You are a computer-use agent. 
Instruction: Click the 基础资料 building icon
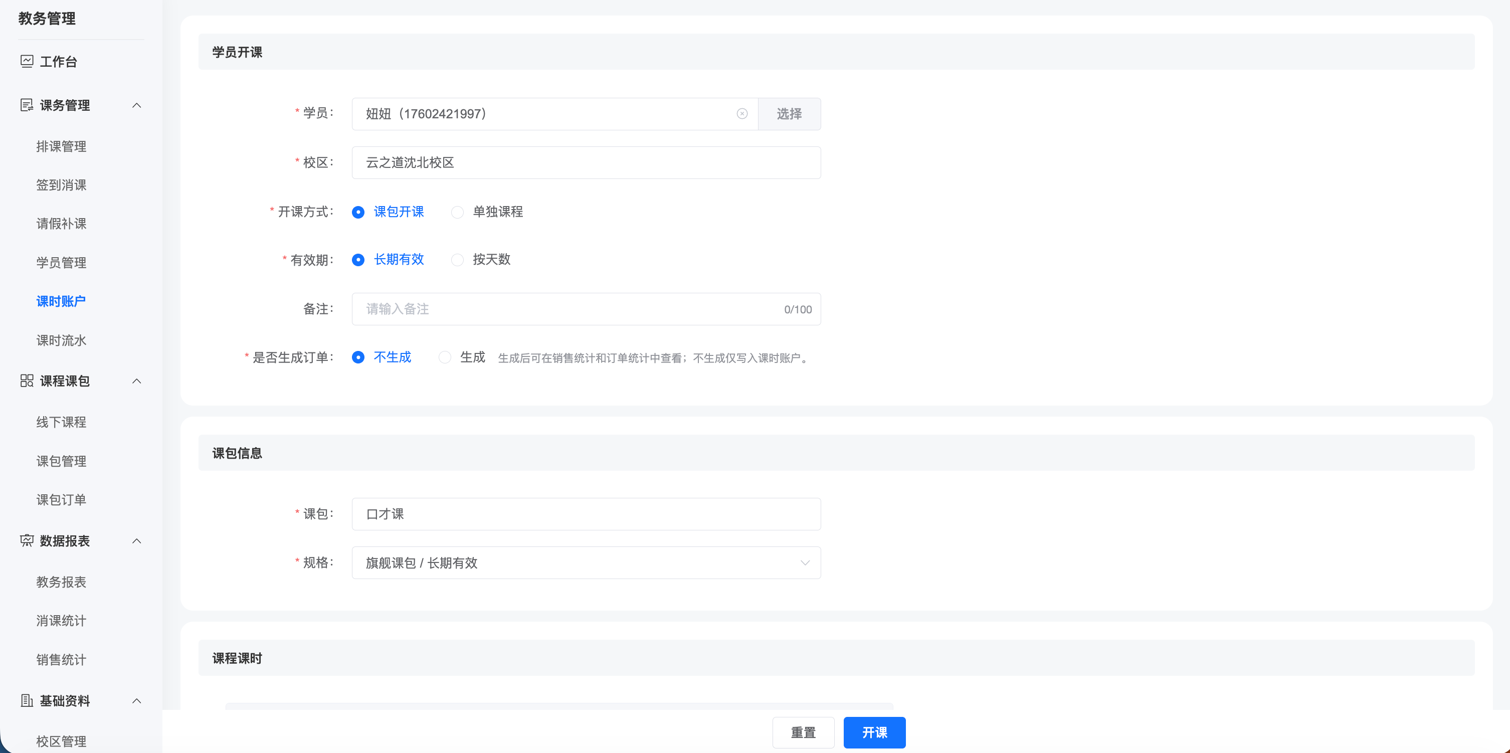pos(27,700)
